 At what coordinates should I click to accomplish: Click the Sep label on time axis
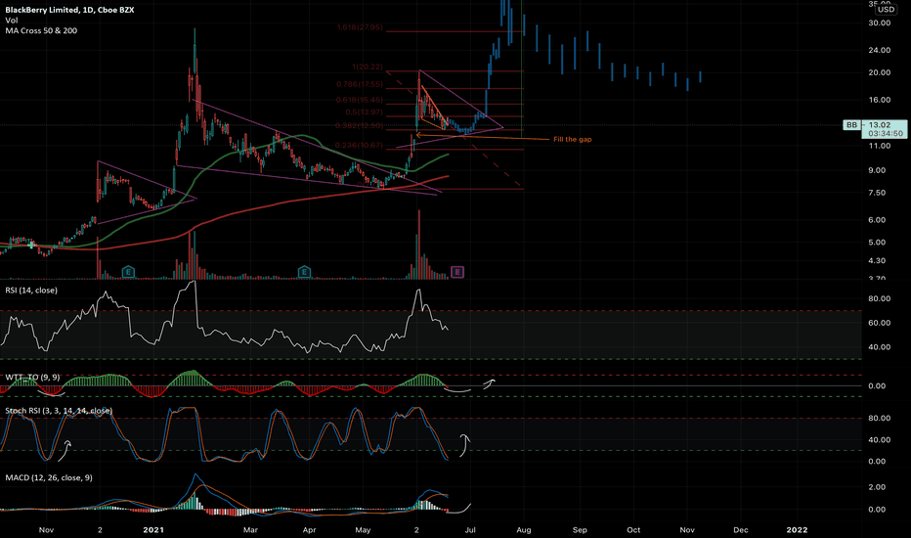[580, 530]
